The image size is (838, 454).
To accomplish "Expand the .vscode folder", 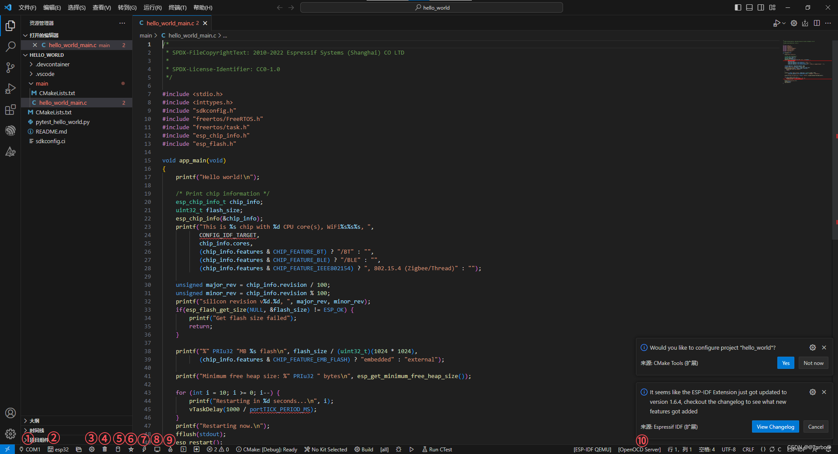I will click(x=76, y=74).
